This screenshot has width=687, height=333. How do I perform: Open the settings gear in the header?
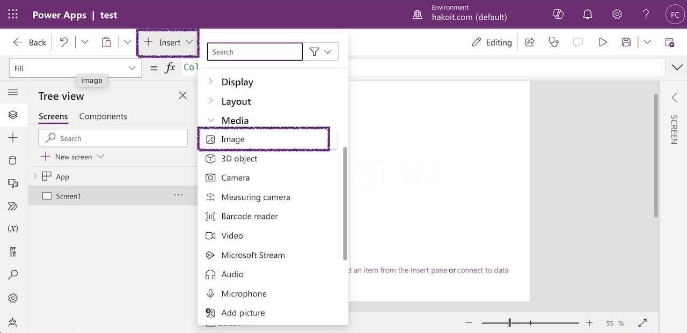pos(617,14)
